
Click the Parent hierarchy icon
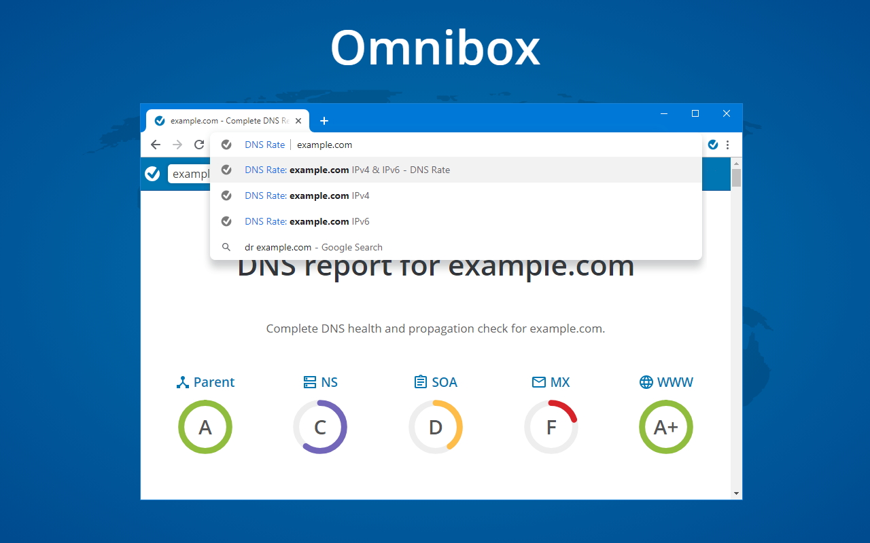click(182, 382)
